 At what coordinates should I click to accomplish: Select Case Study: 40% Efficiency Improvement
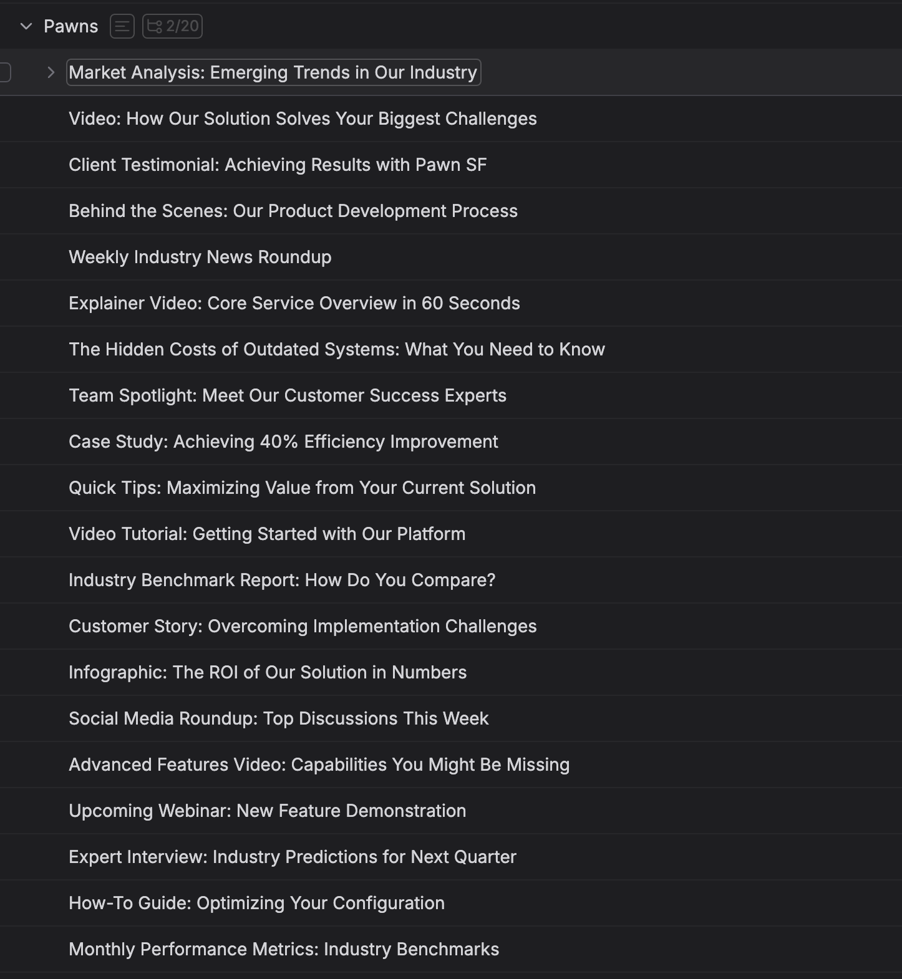tap(283, 441)
